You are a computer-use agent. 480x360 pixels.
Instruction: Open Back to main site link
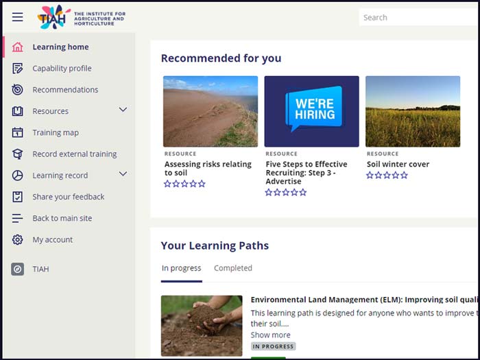pos(62,218)
